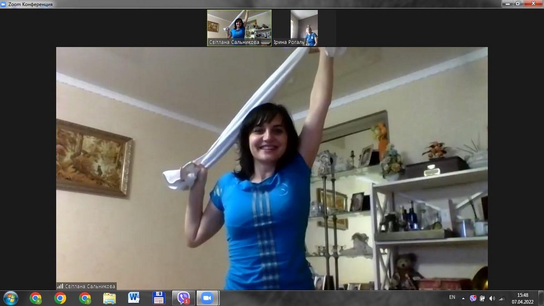The height and width of the screenshot is (306, 544).
Task: Open Microsoft Word from the taskbar
Action: 134,298
